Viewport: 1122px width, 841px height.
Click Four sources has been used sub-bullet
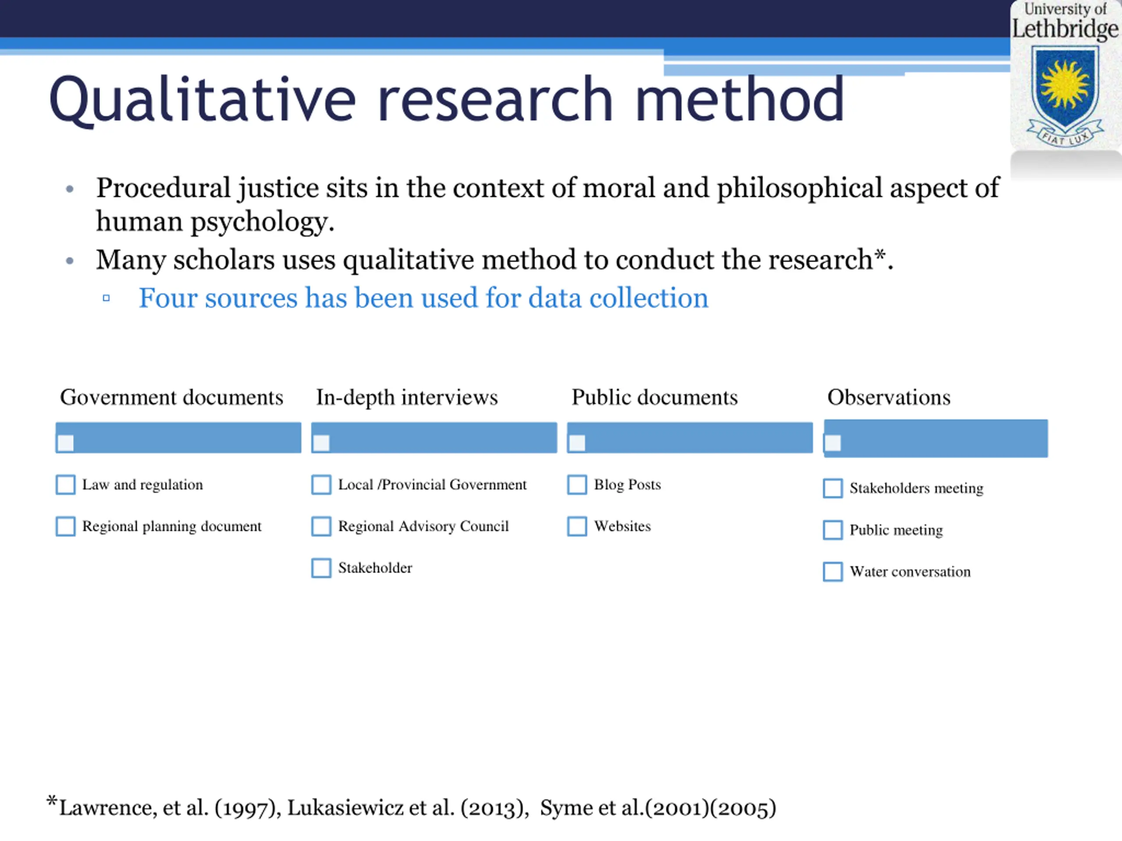pos(423,297)
